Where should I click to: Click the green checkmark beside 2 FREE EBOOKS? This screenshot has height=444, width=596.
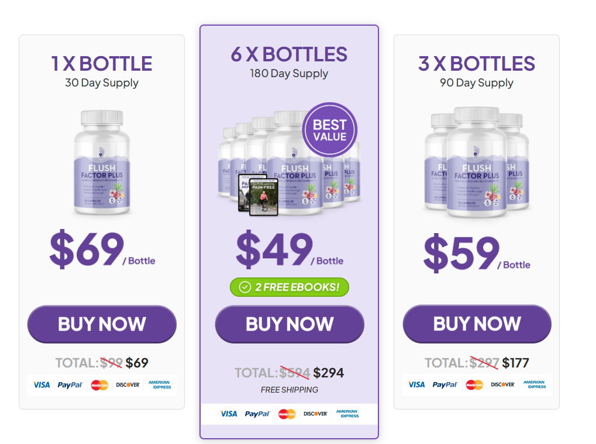pos(246,287)
